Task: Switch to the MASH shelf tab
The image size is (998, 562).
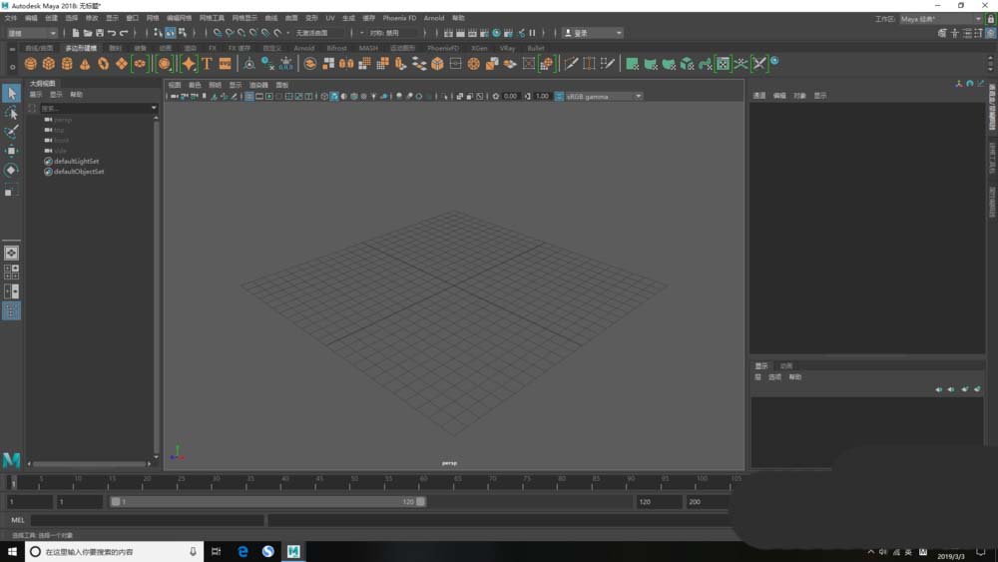Action: pyautogui.click(x=368, y=48)
